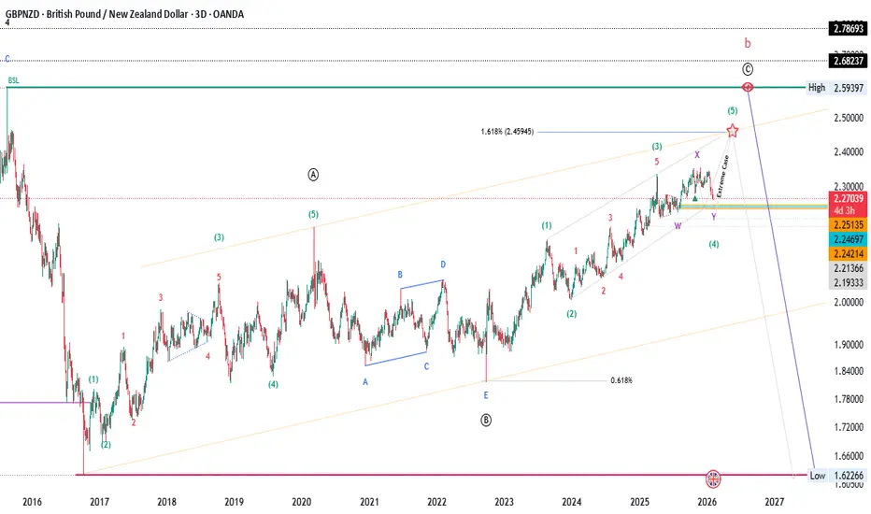Screen dimensions: 871x514
Task: Click the 1.78000 axis price
Action: (849, 398)
